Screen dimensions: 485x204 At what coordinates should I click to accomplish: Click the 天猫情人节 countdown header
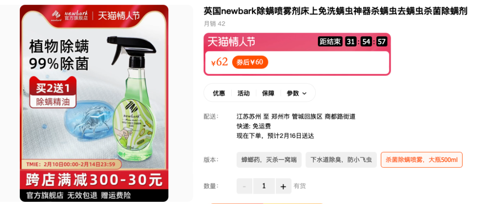point(231,42)
